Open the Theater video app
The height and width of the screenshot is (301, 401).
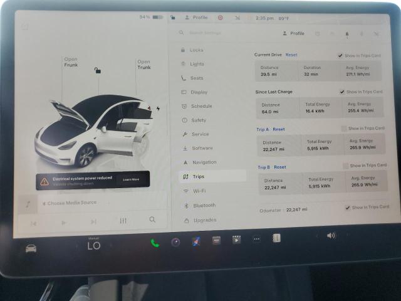click(x=236, y=240)
